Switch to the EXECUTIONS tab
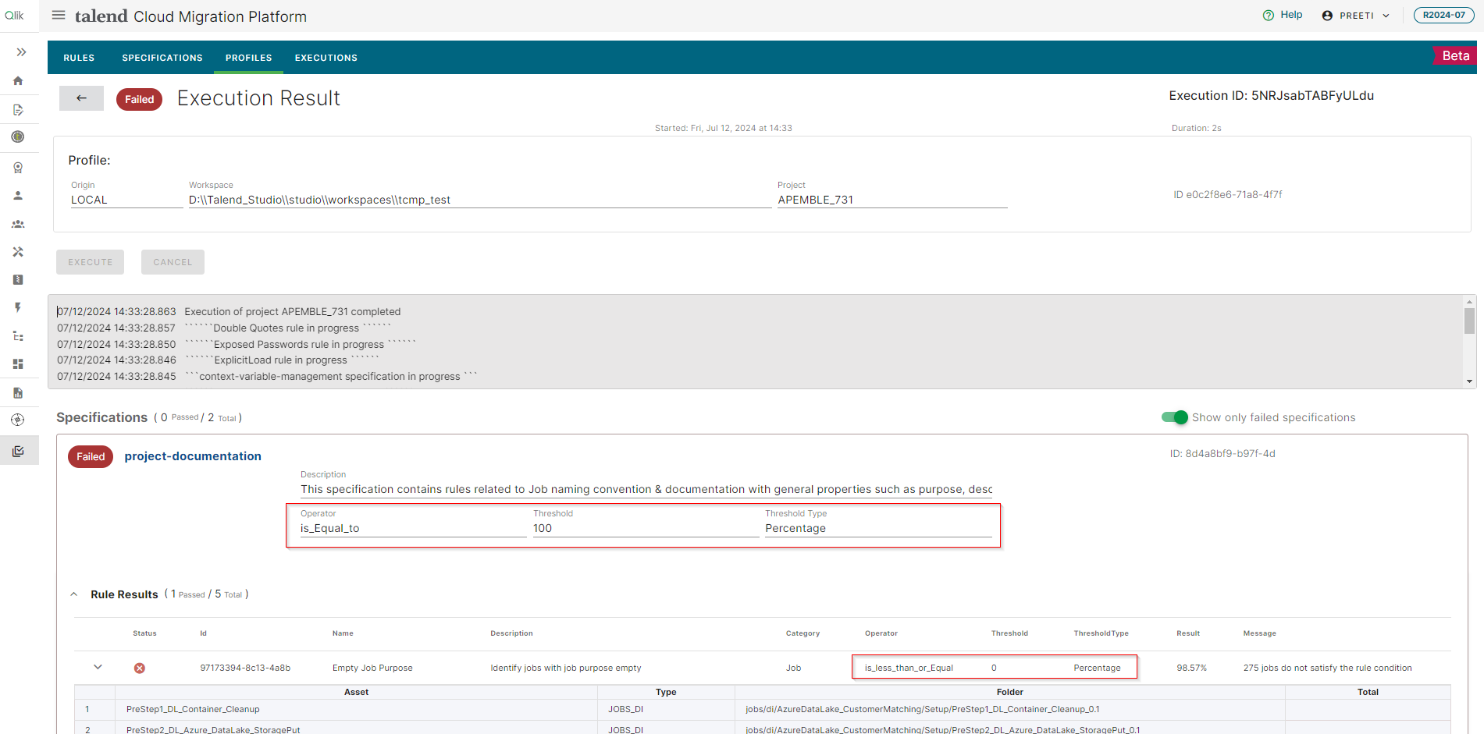This screenshot has width=1484, height=734. 326,58
